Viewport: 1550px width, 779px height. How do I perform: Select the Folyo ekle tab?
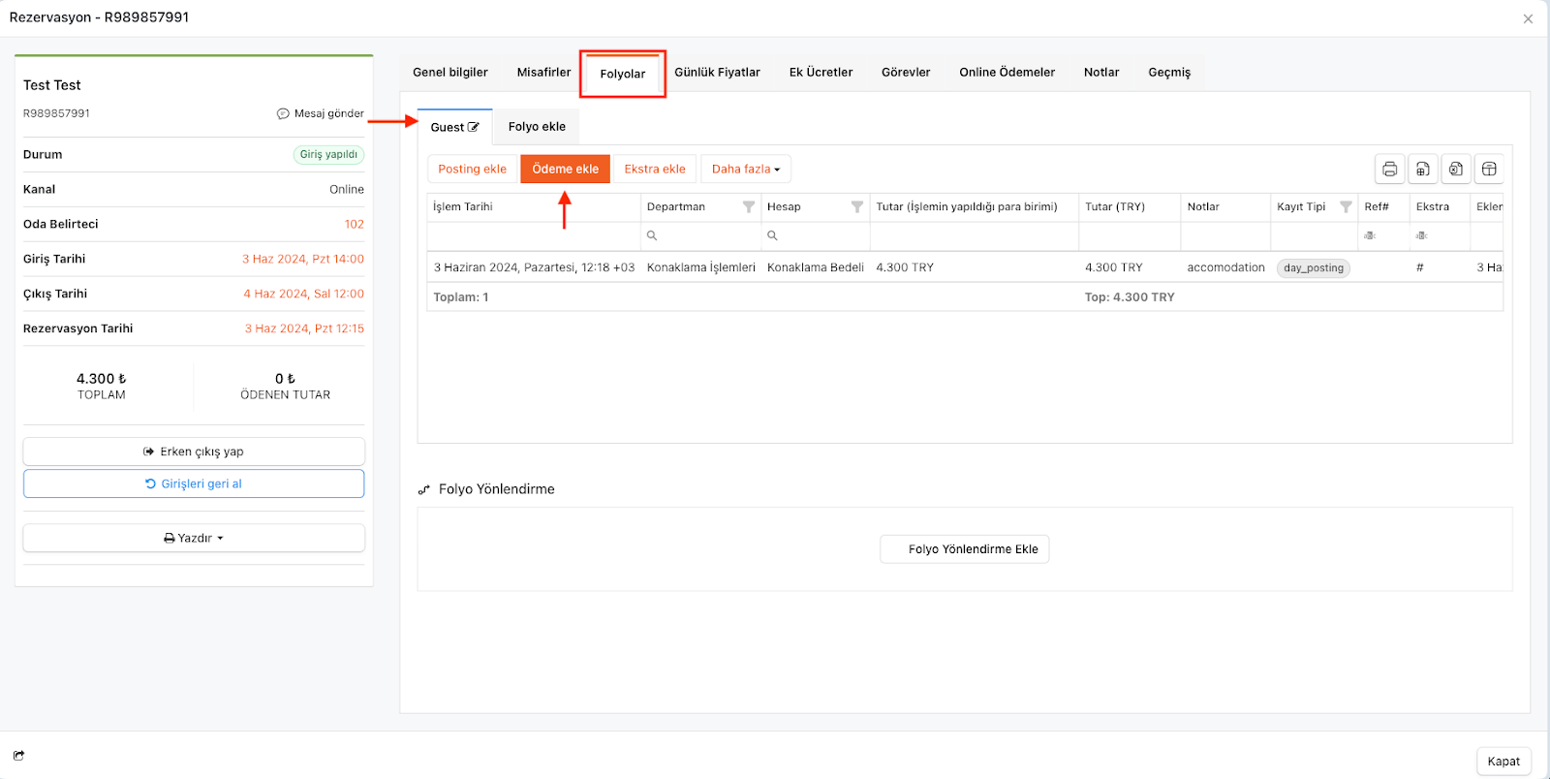pos(537,127)
